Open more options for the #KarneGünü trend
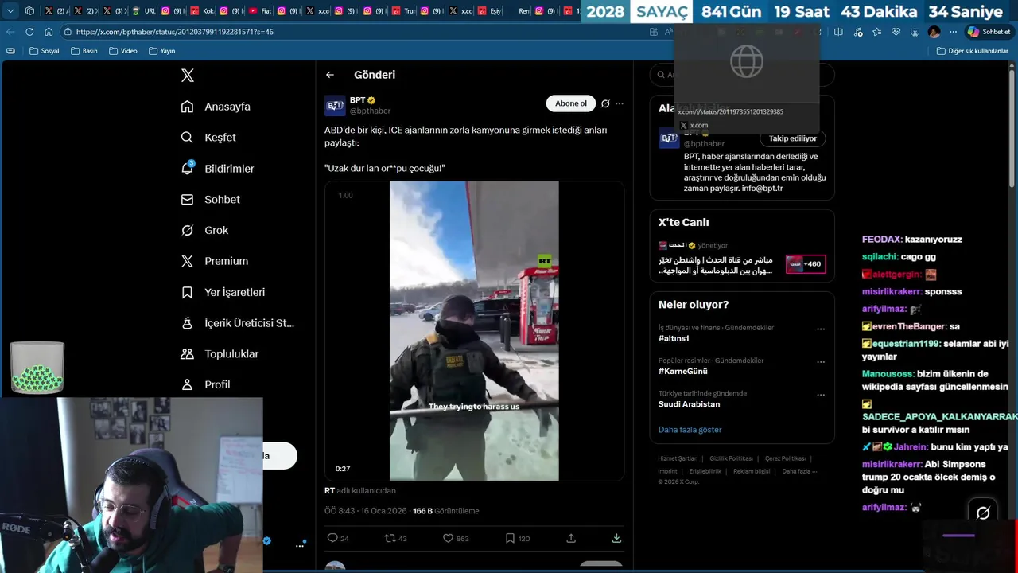Screen dimensions: 1018x573 tap(821, 362)
